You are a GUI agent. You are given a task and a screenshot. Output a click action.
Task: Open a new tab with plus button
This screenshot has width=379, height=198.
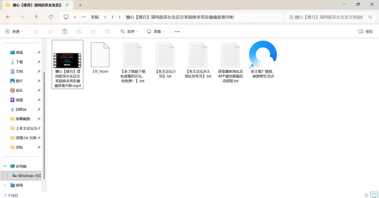click(x=81, y=5)
